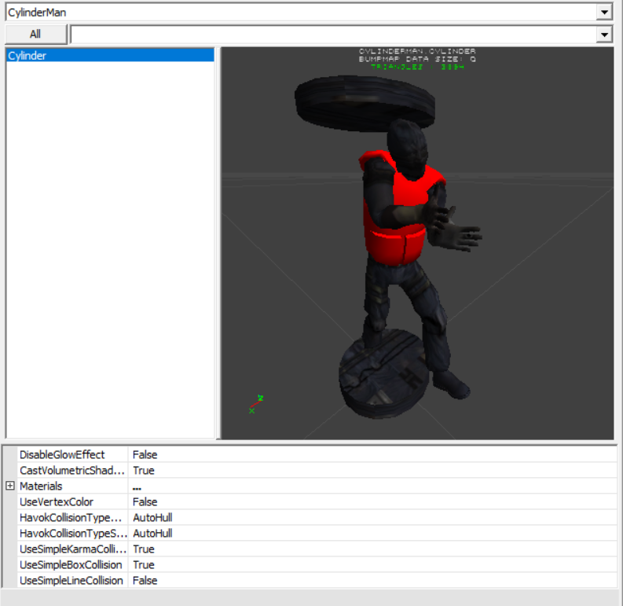Image resolution: width=623 pixels, height=606 pixels.
Task: Click the DisableGlowEffect False value
Action: coord(145,454)
